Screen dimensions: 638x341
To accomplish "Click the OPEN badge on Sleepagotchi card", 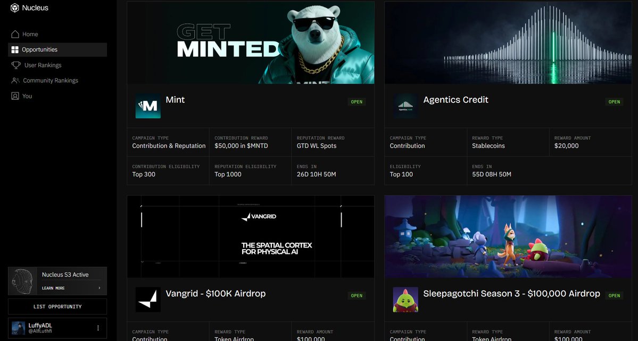I will tap(615, 295).
